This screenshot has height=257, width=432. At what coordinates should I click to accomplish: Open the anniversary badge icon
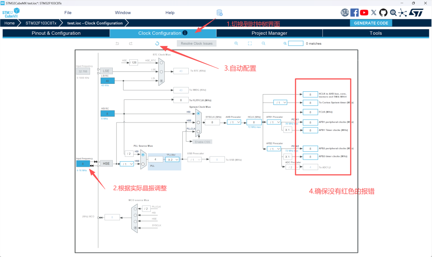[x=345, y=13]
